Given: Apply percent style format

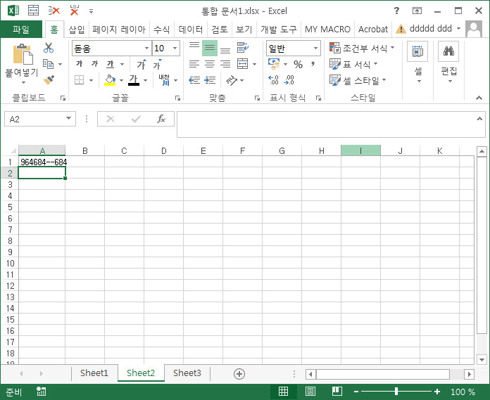Looking at the screenshot, I should click(x=298, y=64).
